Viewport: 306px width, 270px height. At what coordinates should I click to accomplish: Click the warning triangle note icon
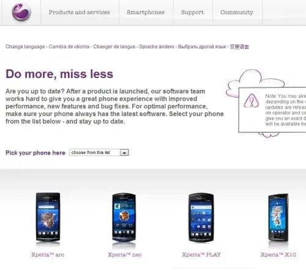coord(252,101)
